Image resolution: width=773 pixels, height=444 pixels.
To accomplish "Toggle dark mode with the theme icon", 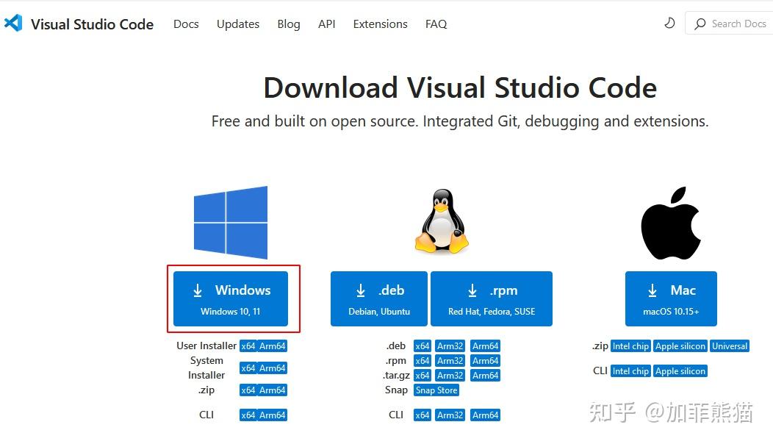I will (669, 23).
